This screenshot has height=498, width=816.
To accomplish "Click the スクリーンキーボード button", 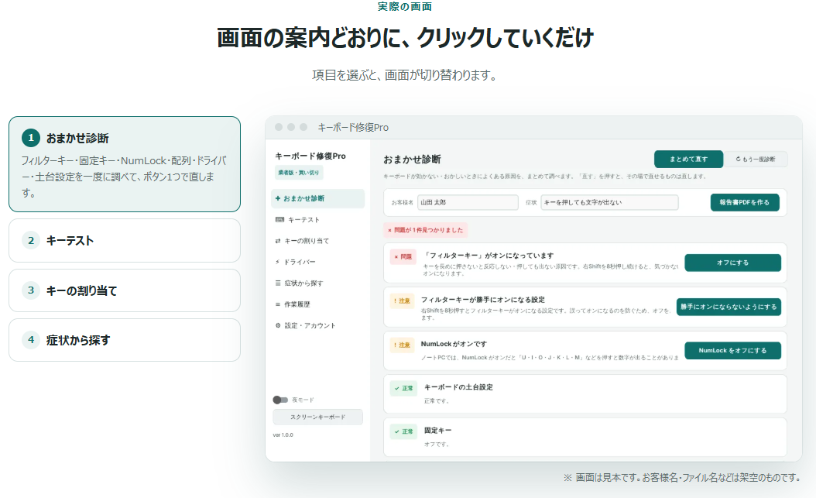I will click(317, 417).
